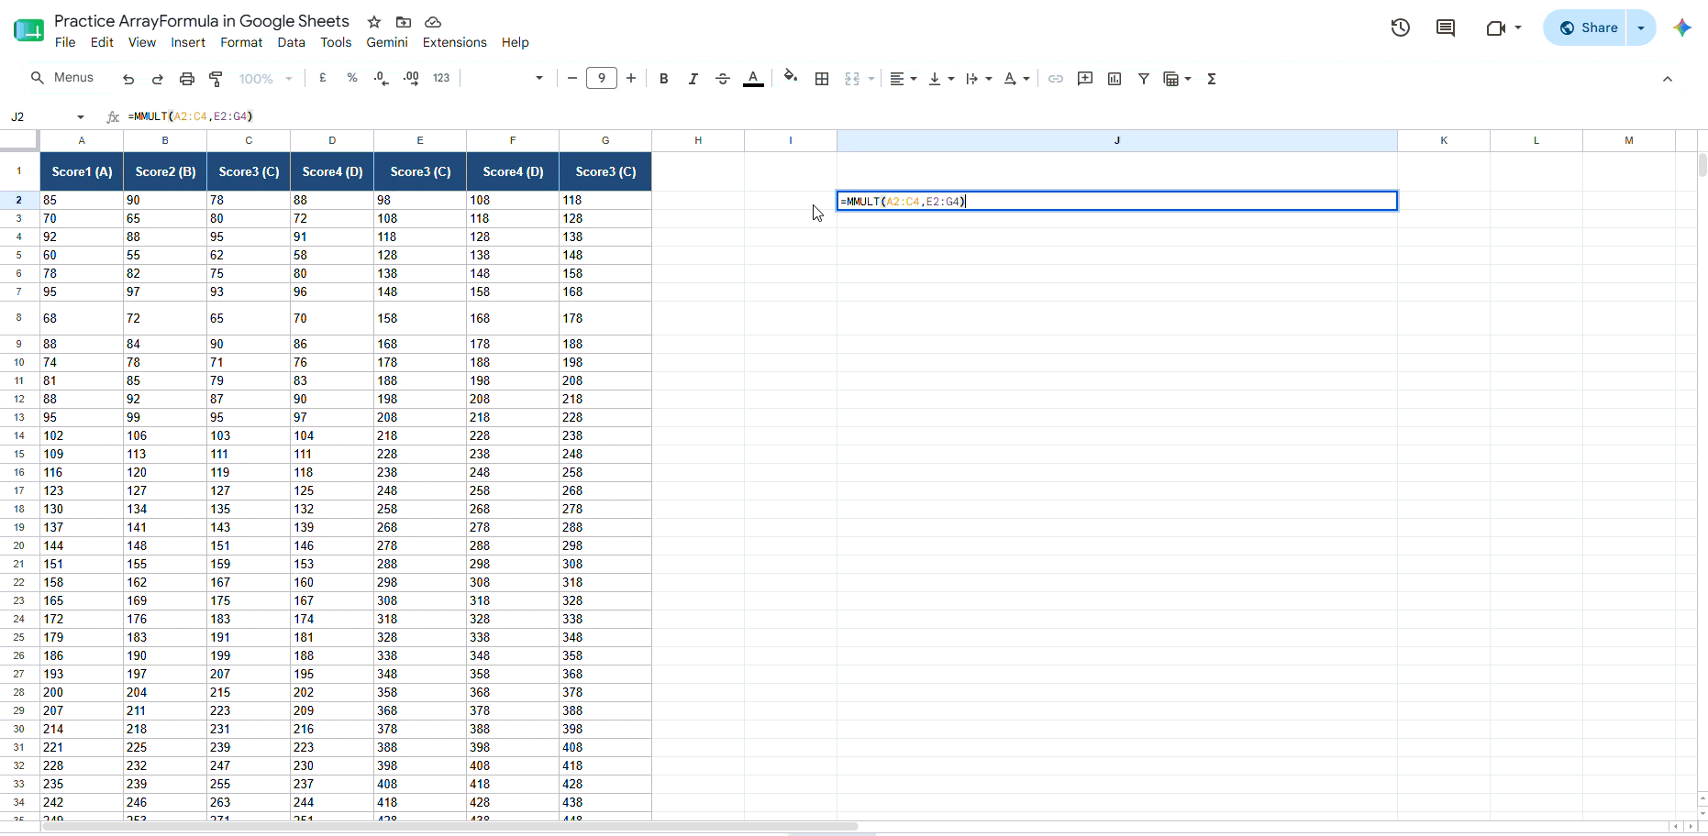
Task: Expand the zoom 100% dropdown
Action: coord(266,79)
